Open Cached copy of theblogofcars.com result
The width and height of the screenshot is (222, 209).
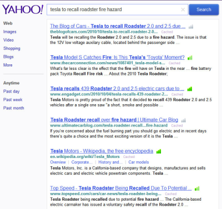point(167,32)
